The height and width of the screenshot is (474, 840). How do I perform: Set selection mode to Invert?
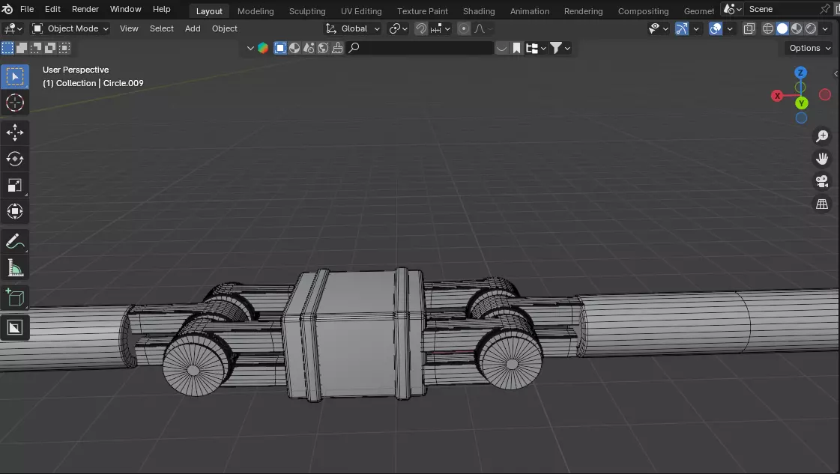50,48
